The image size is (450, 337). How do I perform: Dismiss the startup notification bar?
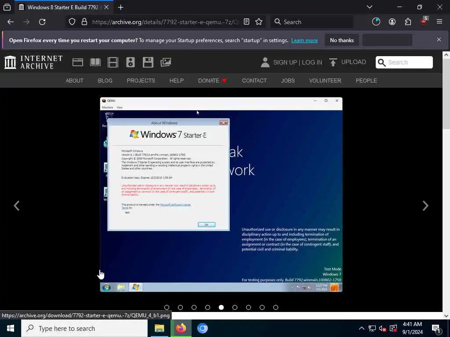pyautogui.click(x=439, y=39)
